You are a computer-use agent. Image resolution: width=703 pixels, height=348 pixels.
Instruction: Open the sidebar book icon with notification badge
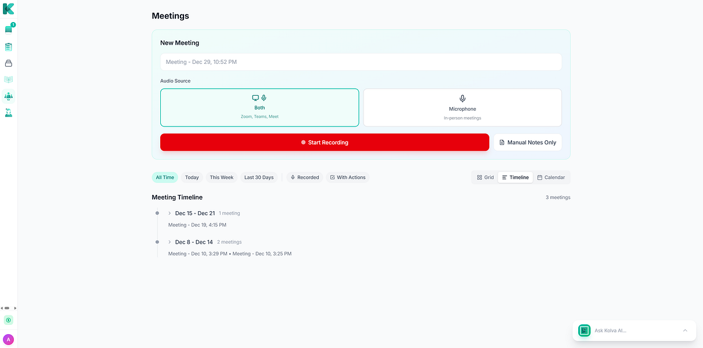(8, 30)
